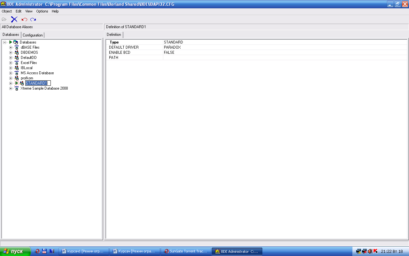Collapse the Databases root node
The width and height of the screenshot is (409, 256).
click(4, 42)
